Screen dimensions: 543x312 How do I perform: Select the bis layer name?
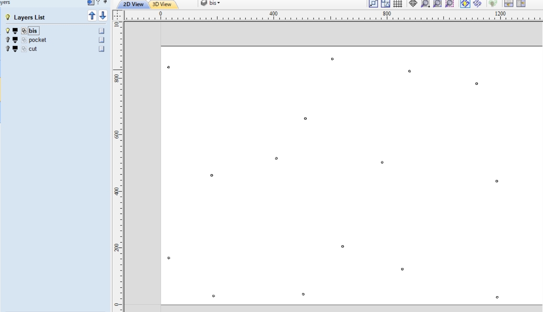(x=33, y=31)
